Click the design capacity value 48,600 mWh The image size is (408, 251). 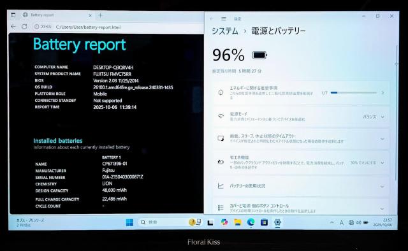coord(115,190)
